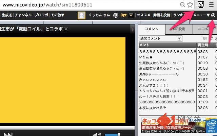Screen dimensions: 217x136
Task: Expand the その他▼ menu
Action: (x=58, y=15)
